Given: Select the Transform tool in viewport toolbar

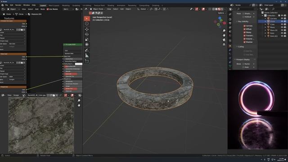Looking at the screenshot, I should (x=87, y=45).
